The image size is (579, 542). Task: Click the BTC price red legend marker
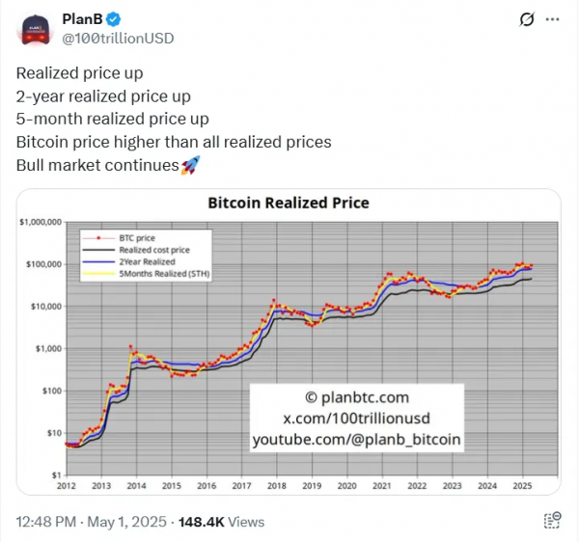98,238
